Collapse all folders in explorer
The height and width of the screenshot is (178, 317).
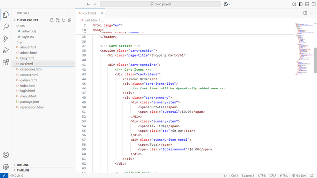pyautogui.click(x=70, y=20)
